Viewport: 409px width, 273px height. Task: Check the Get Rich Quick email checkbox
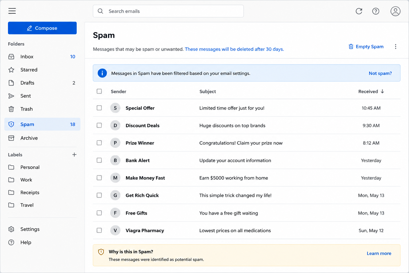pyautogui.click(x=99, y=195)
